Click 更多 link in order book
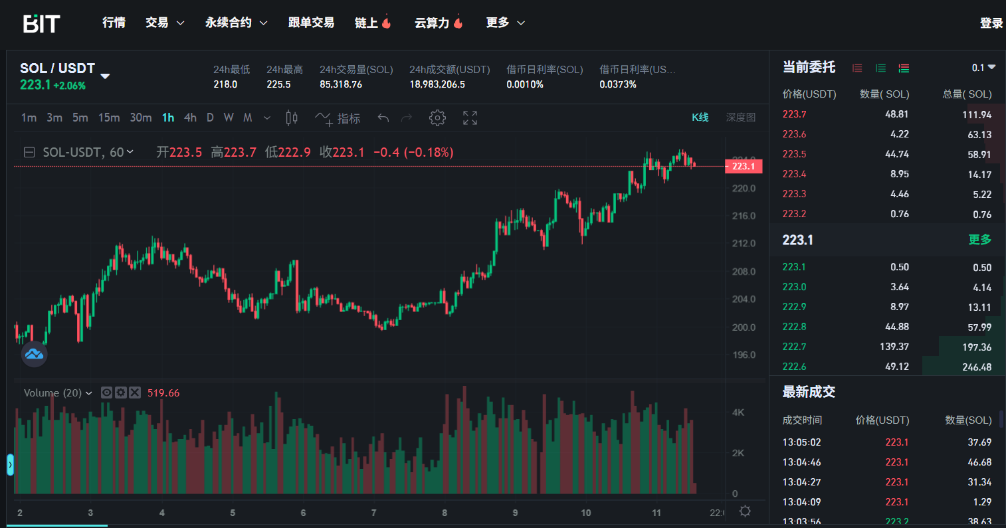 [x=979, y=240]
